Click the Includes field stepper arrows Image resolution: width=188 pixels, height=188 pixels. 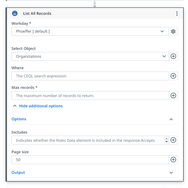coord(166,140)
